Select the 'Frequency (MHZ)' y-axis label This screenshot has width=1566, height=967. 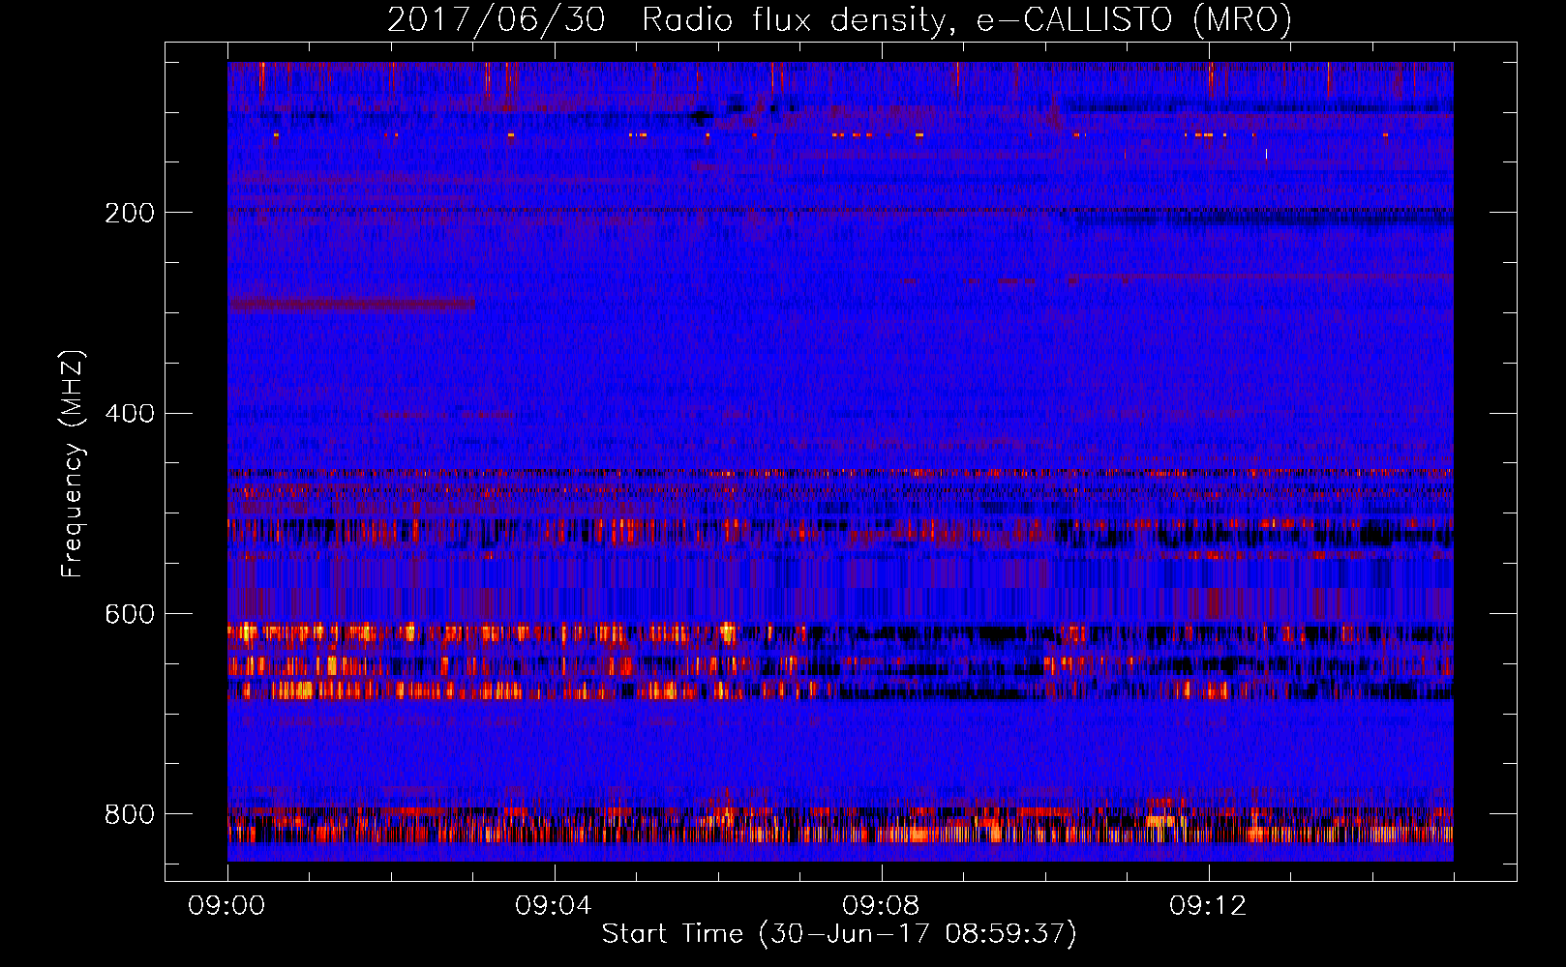(x=73, y=463)
